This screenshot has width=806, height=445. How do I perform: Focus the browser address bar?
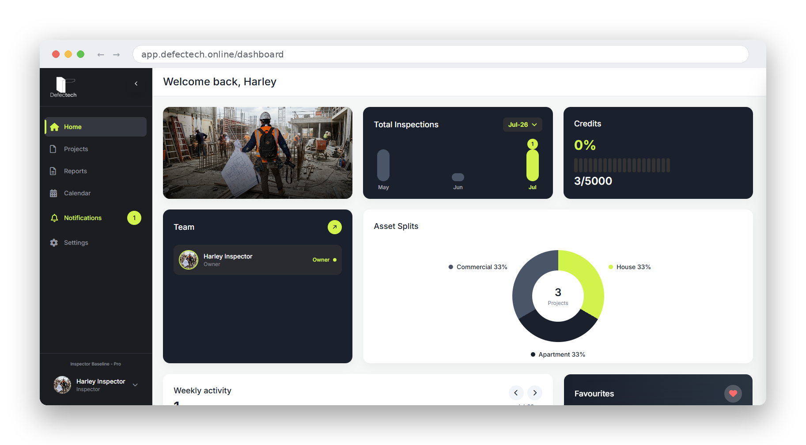coord(441,54)
